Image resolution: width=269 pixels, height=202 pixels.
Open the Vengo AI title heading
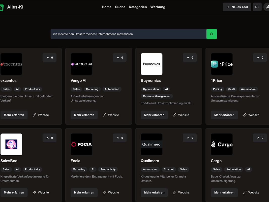pos(78,81)
